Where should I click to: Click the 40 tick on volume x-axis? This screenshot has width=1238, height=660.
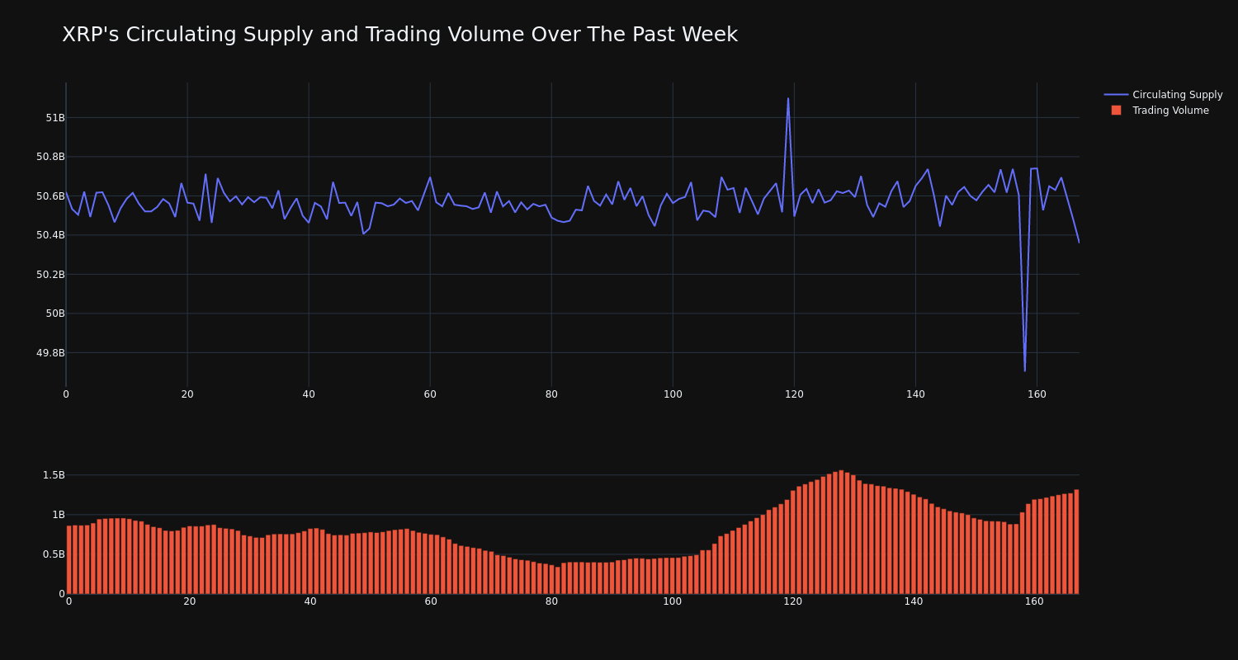[x=310, y=601]
